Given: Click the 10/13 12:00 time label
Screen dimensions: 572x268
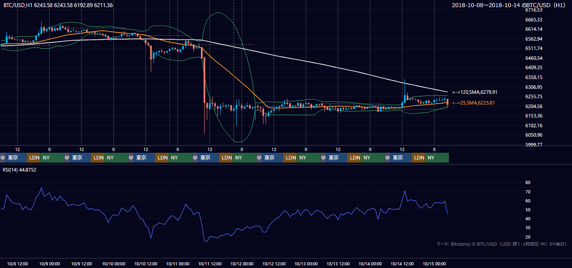Looking at the screenshot, I should 338,264.
